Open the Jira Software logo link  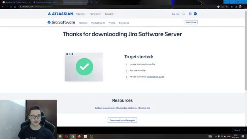coord(61,22)
